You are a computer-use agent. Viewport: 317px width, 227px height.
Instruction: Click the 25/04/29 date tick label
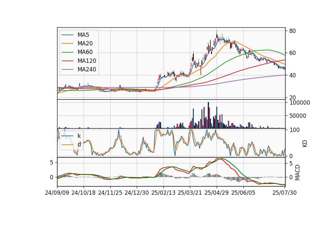(x=217, y=193)
